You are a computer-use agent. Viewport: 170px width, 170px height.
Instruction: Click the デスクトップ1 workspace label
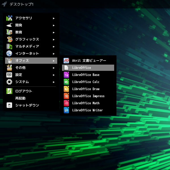[22, 4]
